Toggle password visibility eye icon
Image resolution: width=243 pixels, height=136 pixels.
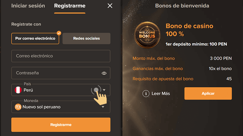coord(104,73)
